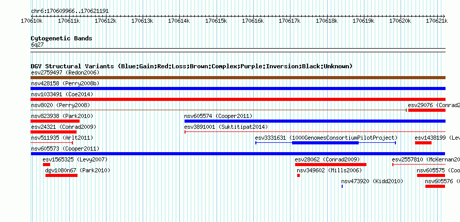This screenshot has height=222, width=460.
Task: Click the 170612k ruler tick label
Action: [x=105, y=21]
